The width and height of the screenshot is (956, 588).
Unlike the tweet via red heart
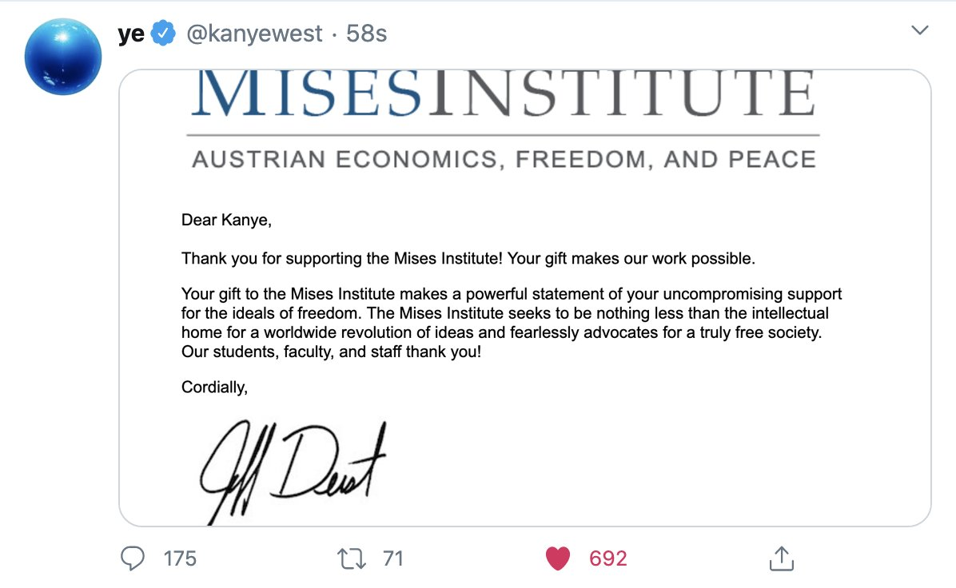(558, 558)
